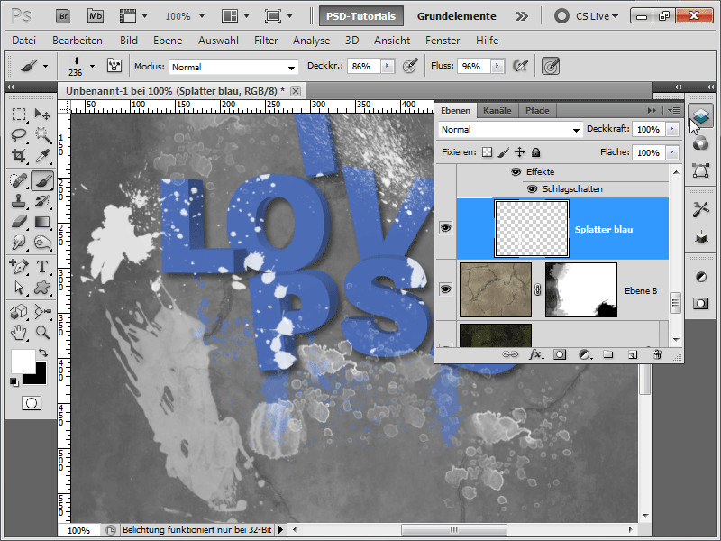The height and width of the screenshot is (541, 721).
Task: Select the Crop tool
Action: pyautogui.click(x=19, y=156)
